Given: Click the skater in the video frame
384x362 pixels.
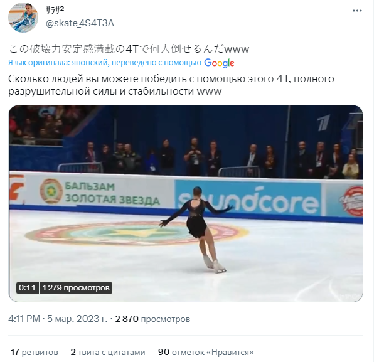Looking at the screenshot, I should click(x=196, y=229).
